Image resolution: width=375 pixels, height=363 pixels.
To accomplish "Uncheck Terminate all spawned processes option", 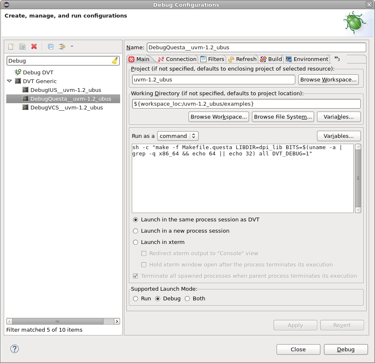I will (x=135, y=276).
